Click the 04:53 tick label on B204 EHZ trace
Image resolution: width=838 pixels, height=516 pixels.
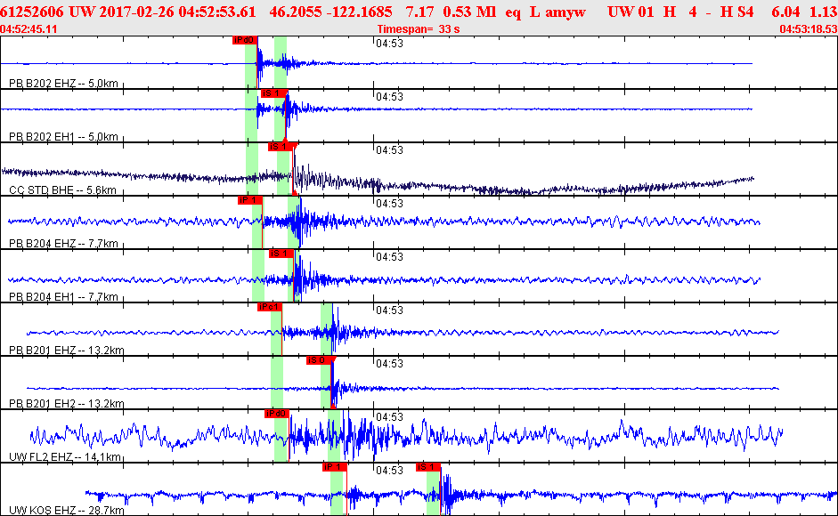point(389,204)
